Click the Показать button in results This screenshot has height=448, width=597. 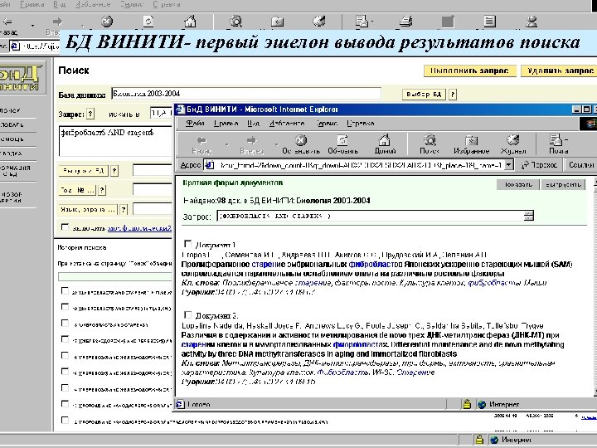(517, 185)
